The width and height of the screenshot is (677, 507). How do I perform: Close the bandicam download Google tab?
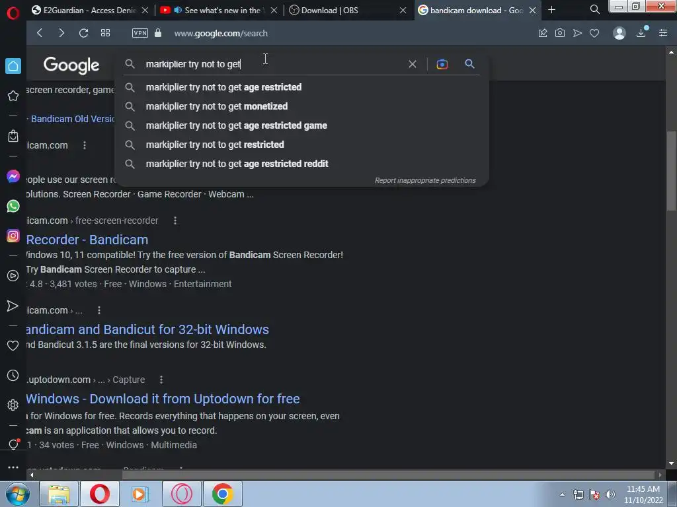[x=533, y=10]
